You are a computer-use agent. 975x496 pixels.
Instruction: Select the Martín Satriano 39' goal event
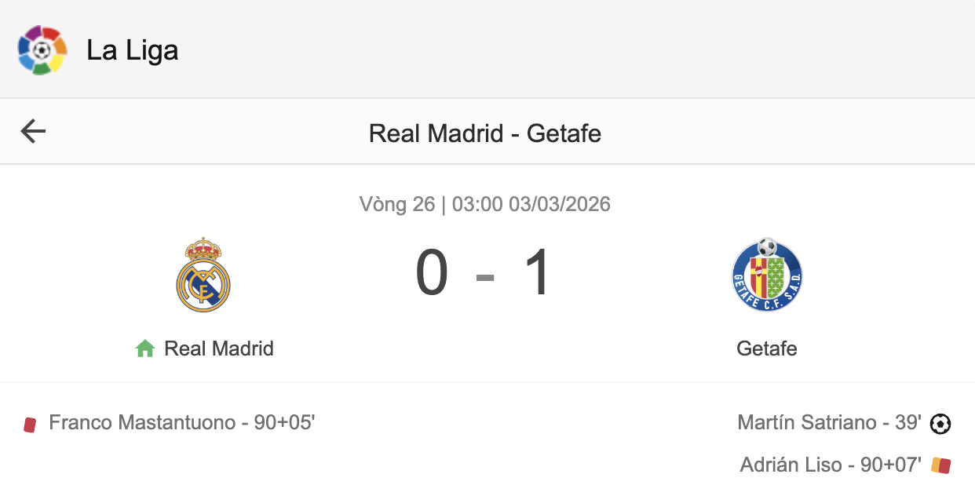pyautogui.click(x=829, y=423)
